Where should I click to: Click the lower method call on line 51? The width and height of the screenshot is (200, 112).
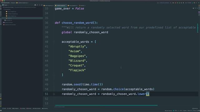pyautogui.click(x=142, y=94)
